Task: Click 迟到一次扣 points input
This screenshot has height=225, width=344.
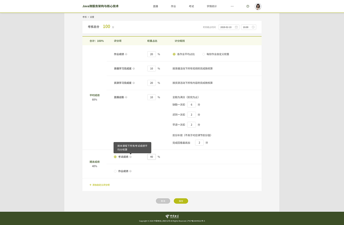Action: tap(191, 115)
